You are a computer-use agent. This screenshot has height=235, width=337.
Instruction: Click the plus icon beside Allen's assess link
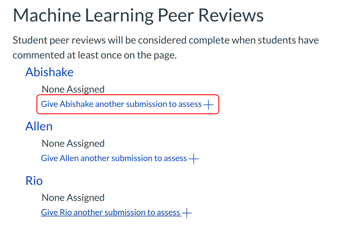tap(194, 159)
